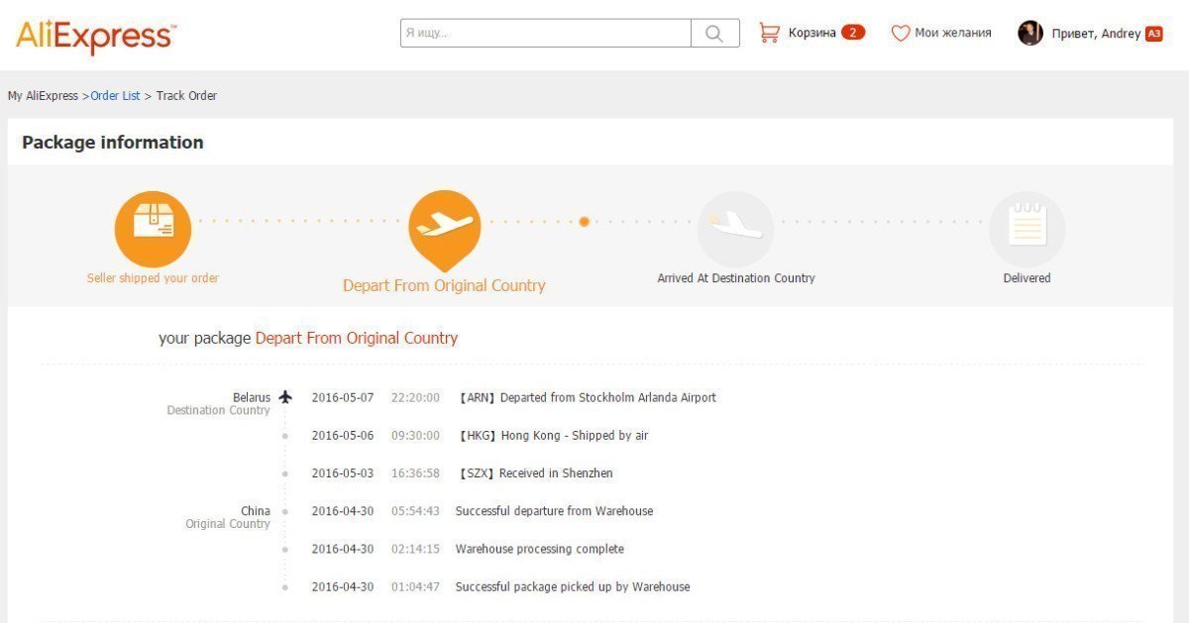The width and height of the screenshot is (1189, 623).
Task: Go to My AliExpress breadcrumb
Action: [43, 96]
